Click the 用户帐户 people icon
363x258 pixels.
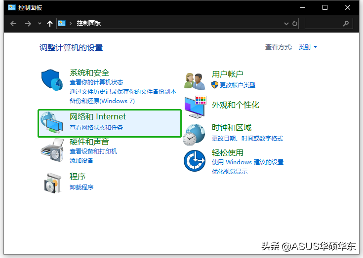pos(195,81)
